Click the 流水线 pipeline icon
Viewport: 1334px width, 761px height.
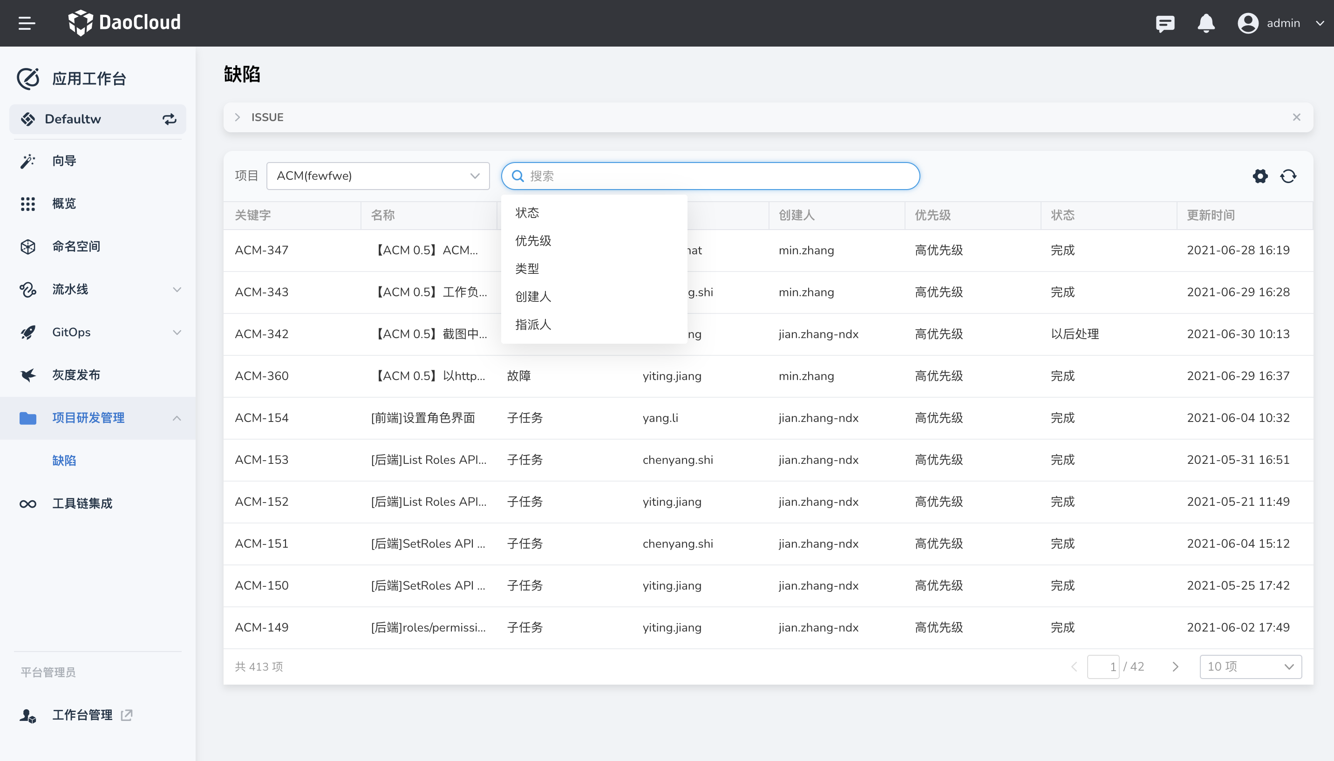[27, 290]
